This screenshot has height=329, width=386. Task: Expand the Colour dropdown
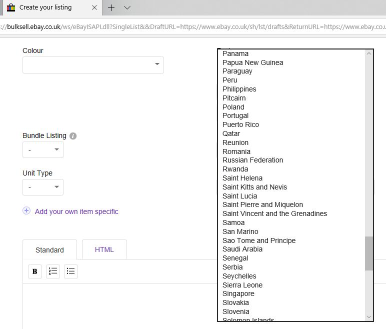point(93,64)
